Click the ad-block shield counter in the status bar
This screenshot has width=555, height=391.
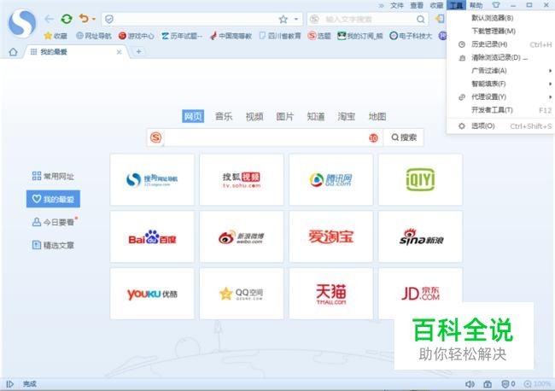508,384
